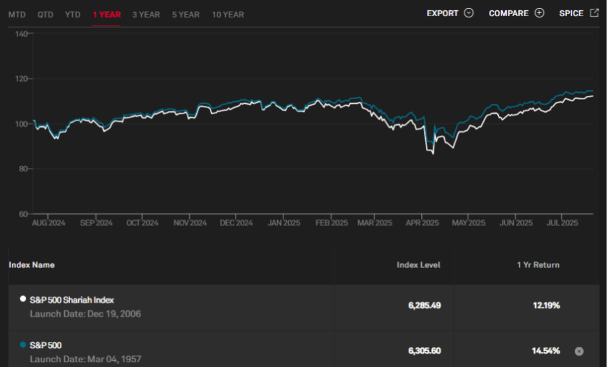Screen dimensions: 608x367
Task: Click the Index Level column header
Action: 418,264
